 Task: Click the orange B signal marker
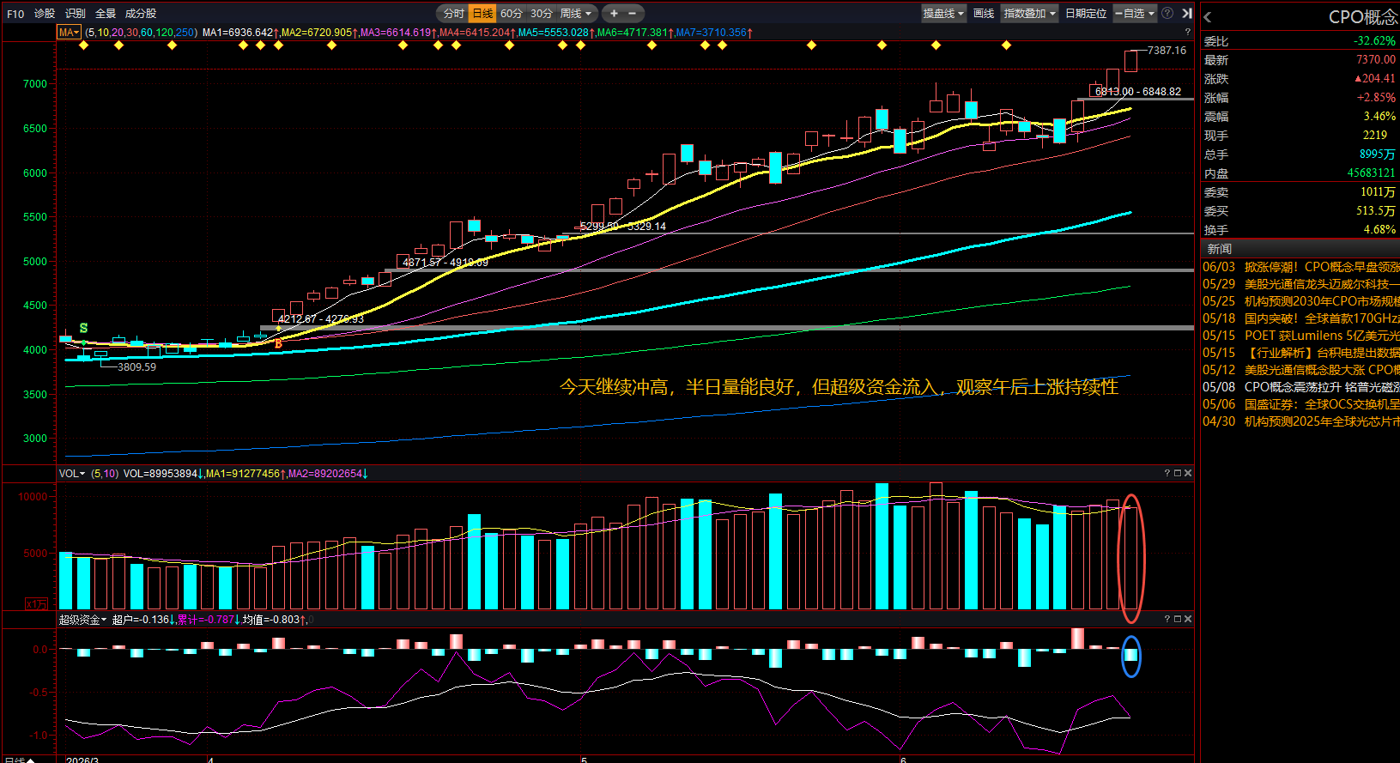point(278,343)
